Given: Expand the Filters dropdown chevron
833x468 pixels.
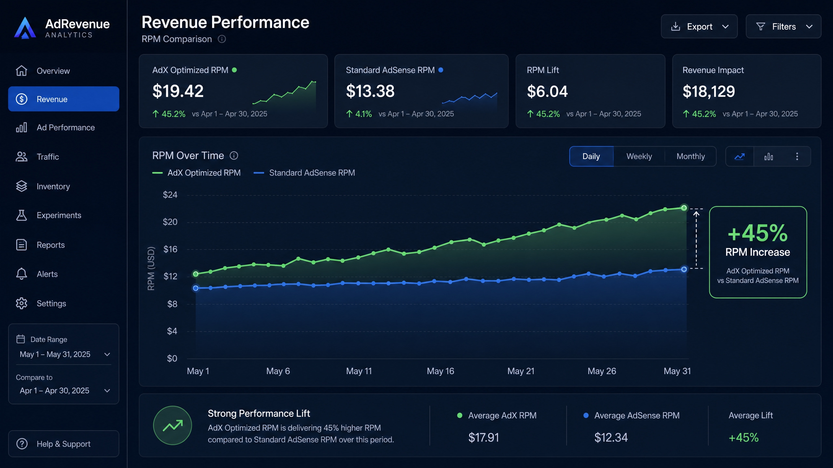Looking at the screenshot, I should tap(809, 27).
